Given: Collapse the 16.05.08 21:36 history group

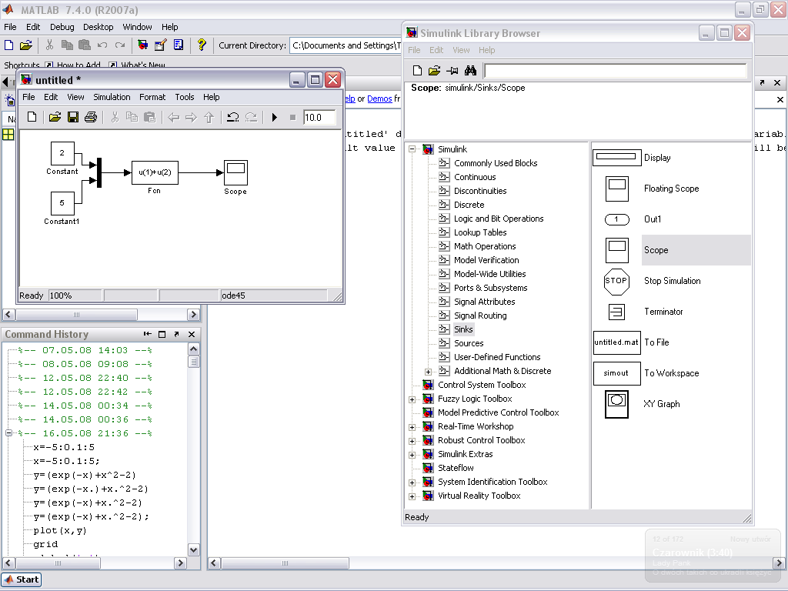Looking at the screenshot, I should (x=8, y=432).
